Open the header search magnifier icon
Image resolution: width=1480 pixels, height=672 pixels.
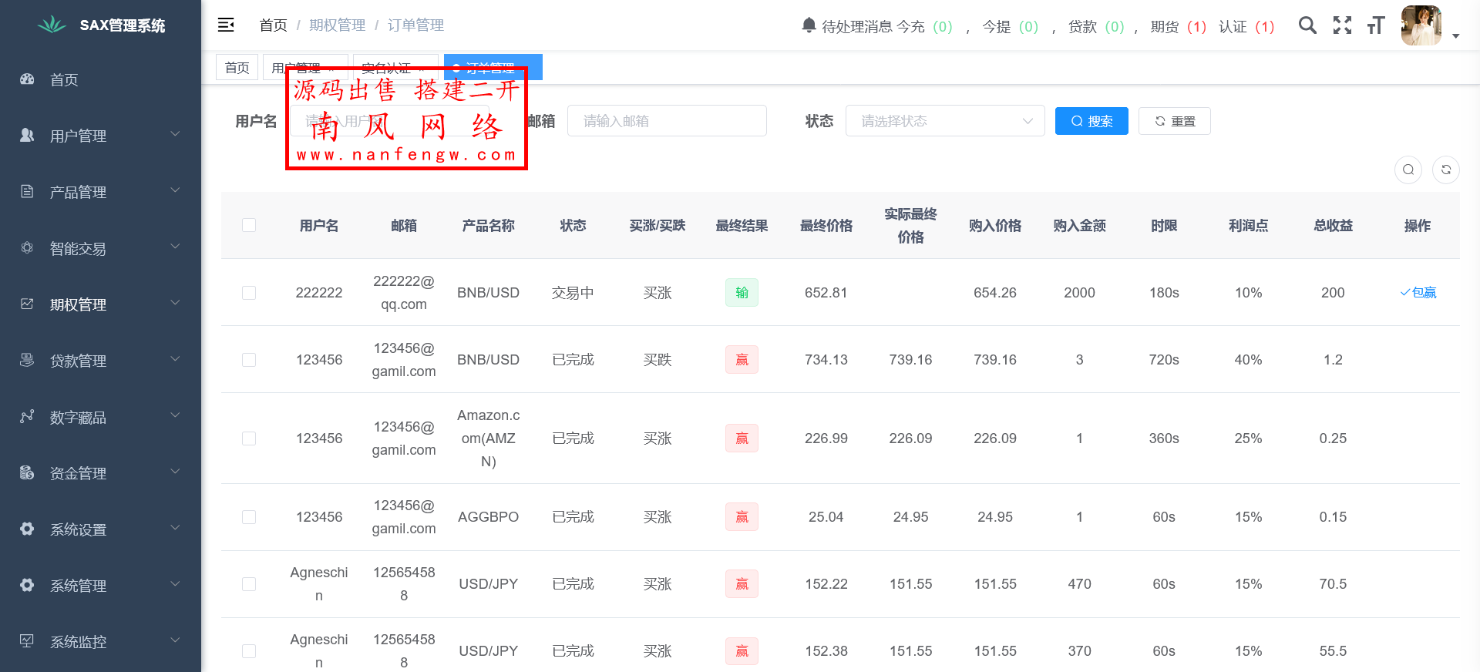[1307, 25]
